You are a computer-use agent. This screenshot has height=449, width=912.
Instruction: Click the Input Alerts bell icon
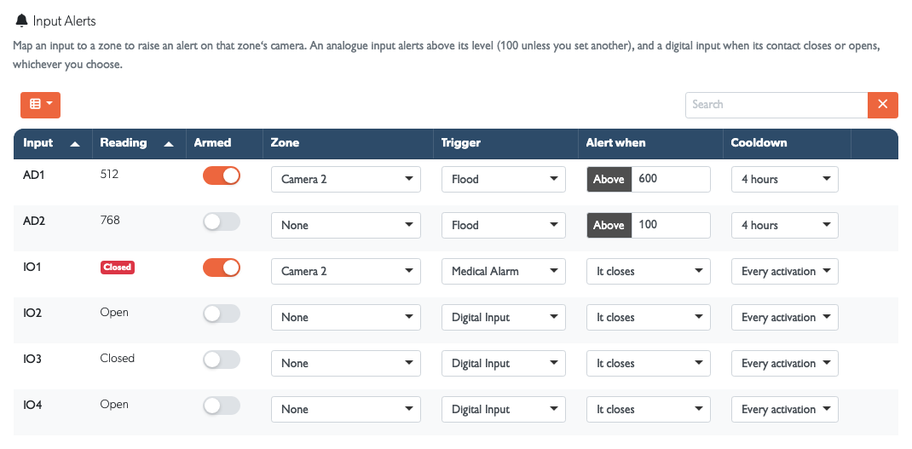[x=21, y=21]
